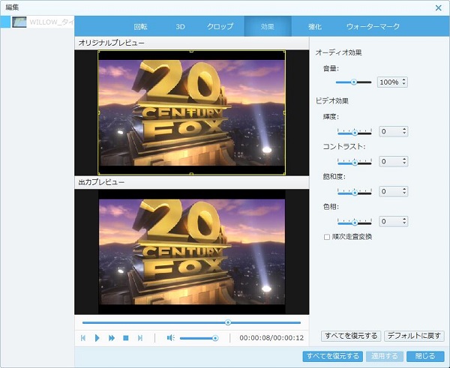Switch to the ウォーターマーク tab
This screenshot has width=450, height=368.
click(x=373, y=27)
